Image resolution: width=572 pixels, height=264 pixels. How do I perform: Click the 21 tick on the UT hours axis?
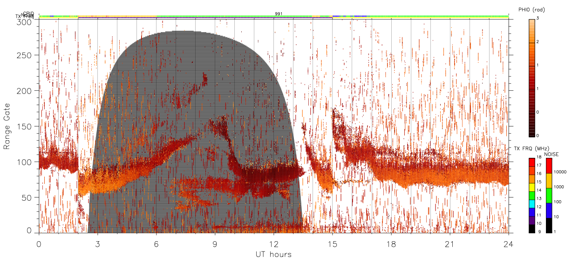449,244
